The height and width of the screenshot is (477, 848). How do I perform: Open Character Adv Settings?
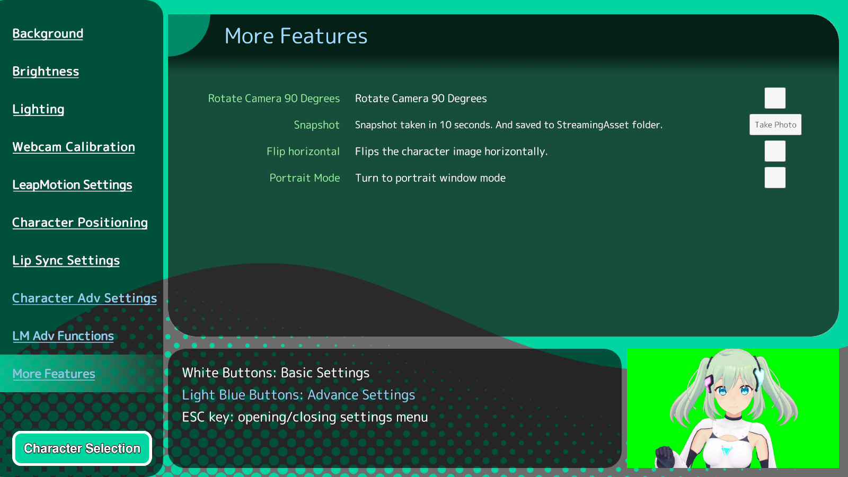pyautogui.click(x=85, y=298)
